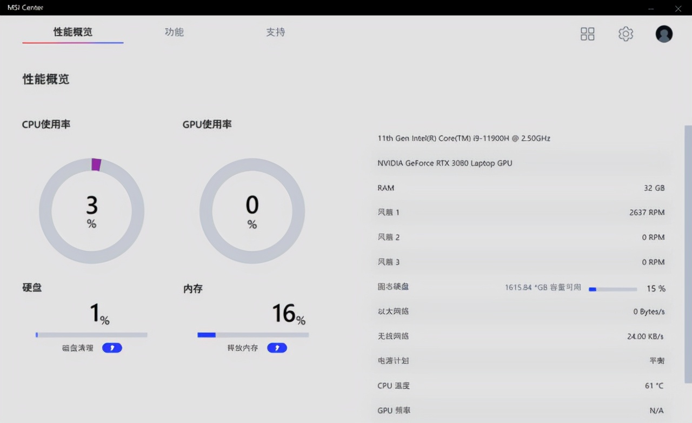This screenshot has width=692, height=423.
Task: Click the 15 % SSD usage value
Action: pos(656,289)
